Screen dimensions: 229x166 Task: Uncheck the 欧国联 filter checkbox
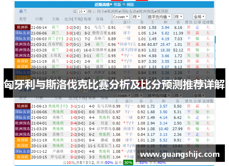155,11
